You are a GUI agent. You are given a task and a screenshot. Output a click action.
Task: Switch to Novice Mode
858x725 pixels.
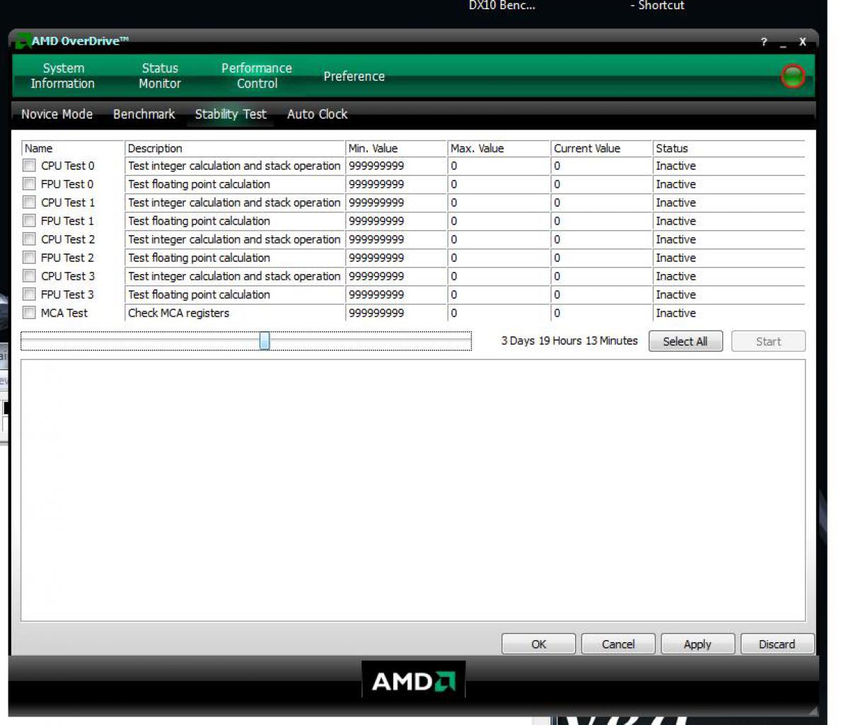click(57, 114)
